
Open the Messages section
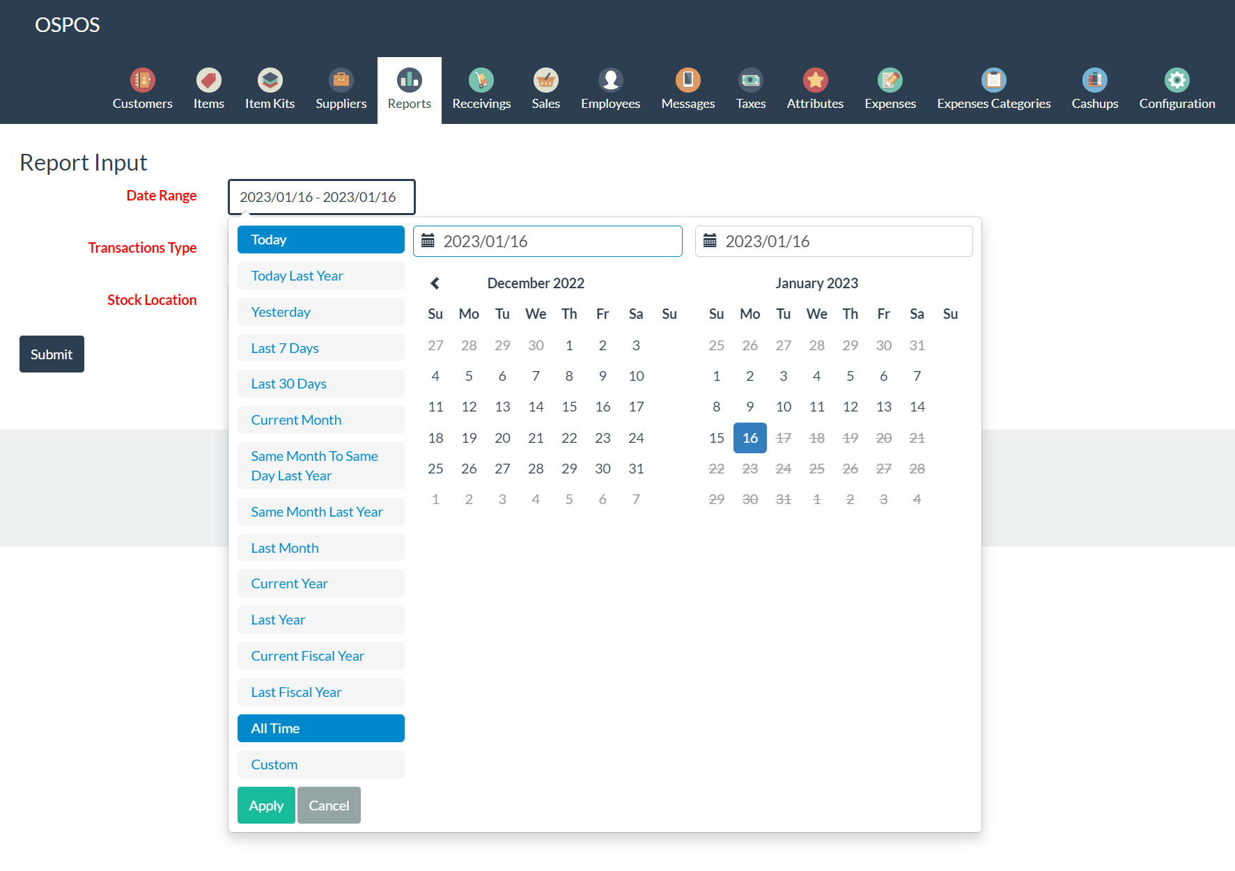point(688,89)
